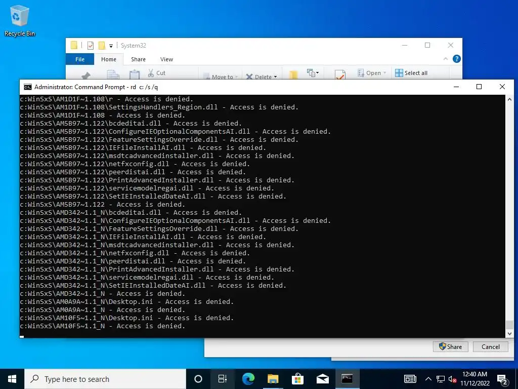518x389 pixels.
Task: Click Cut in the Home ribbon
Action: [157, 73]
